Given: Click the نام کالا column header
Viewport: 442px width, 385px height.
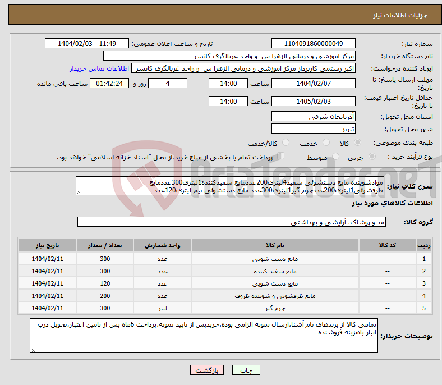Looking at the screenshot, I should (x=275, y=245).
